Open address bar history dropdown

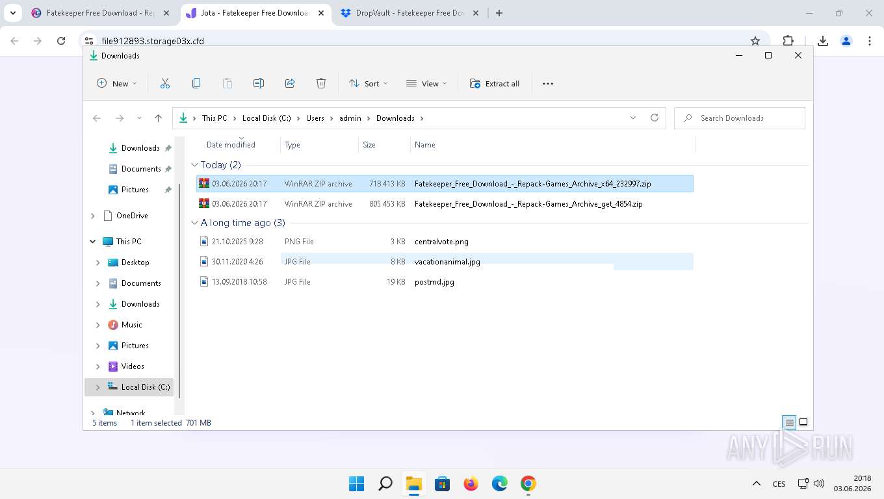click(633, 118)
